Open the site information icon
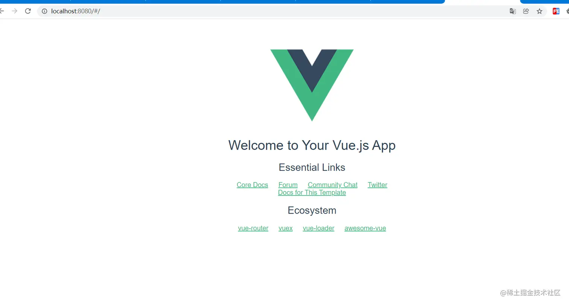 [x=44, y=11]
